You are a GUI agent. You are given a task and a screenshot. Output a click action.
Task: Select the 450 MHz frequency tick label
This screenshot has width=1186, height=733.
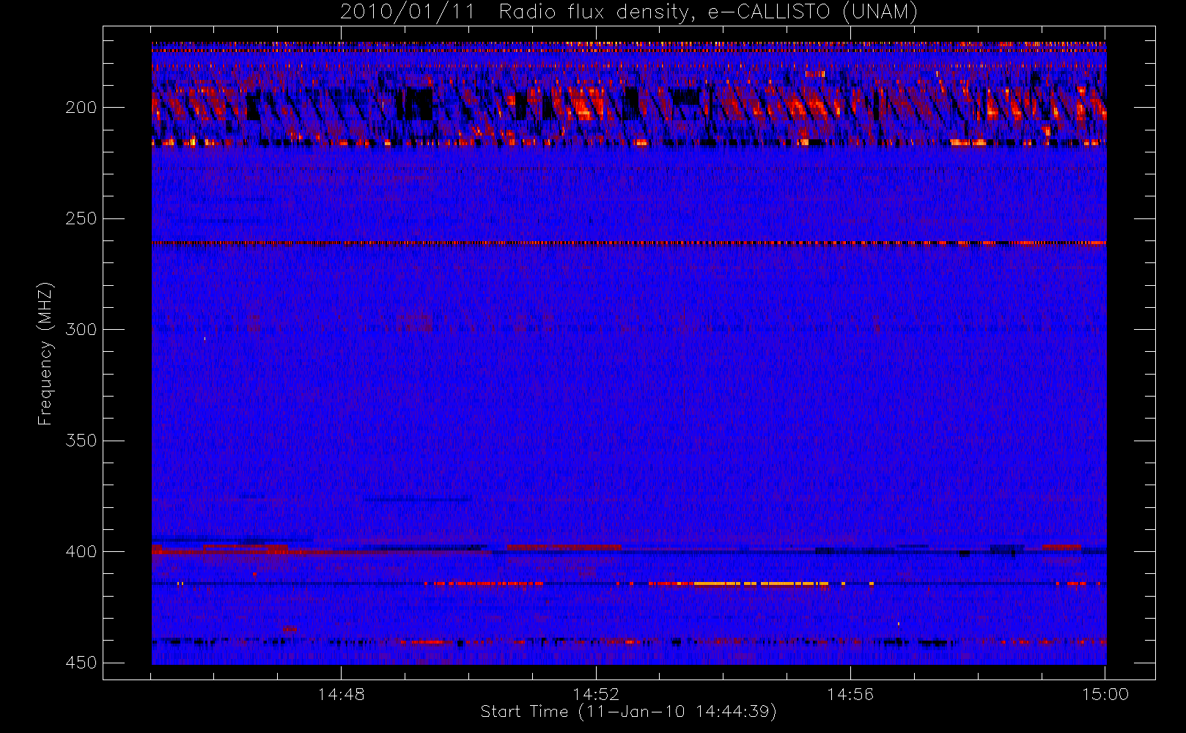81,663
